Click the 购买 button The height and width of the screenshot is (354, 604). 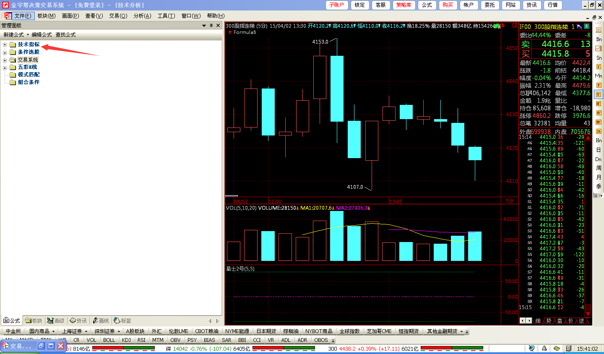[x=448, y=5]
